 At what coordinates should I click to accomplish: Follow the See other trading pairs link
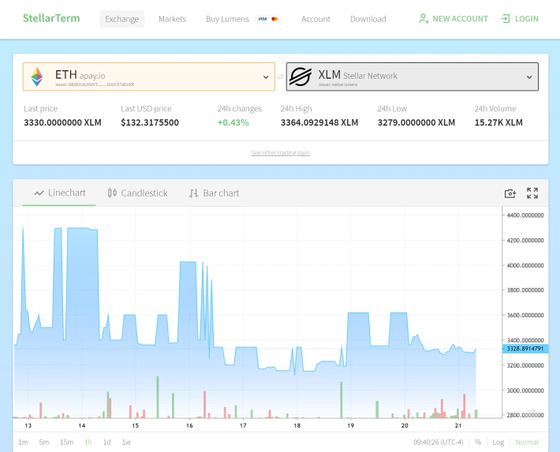click(280, 153)
